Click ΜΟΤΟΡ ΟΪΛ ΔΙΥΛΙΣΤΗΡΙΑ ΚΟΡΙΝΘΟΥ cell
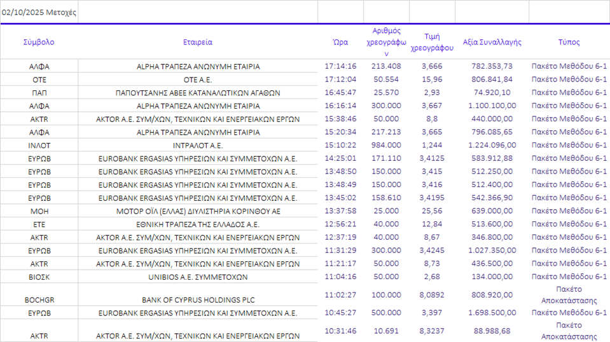This screenshot has height=342, width=610. (x=198, y=212)
